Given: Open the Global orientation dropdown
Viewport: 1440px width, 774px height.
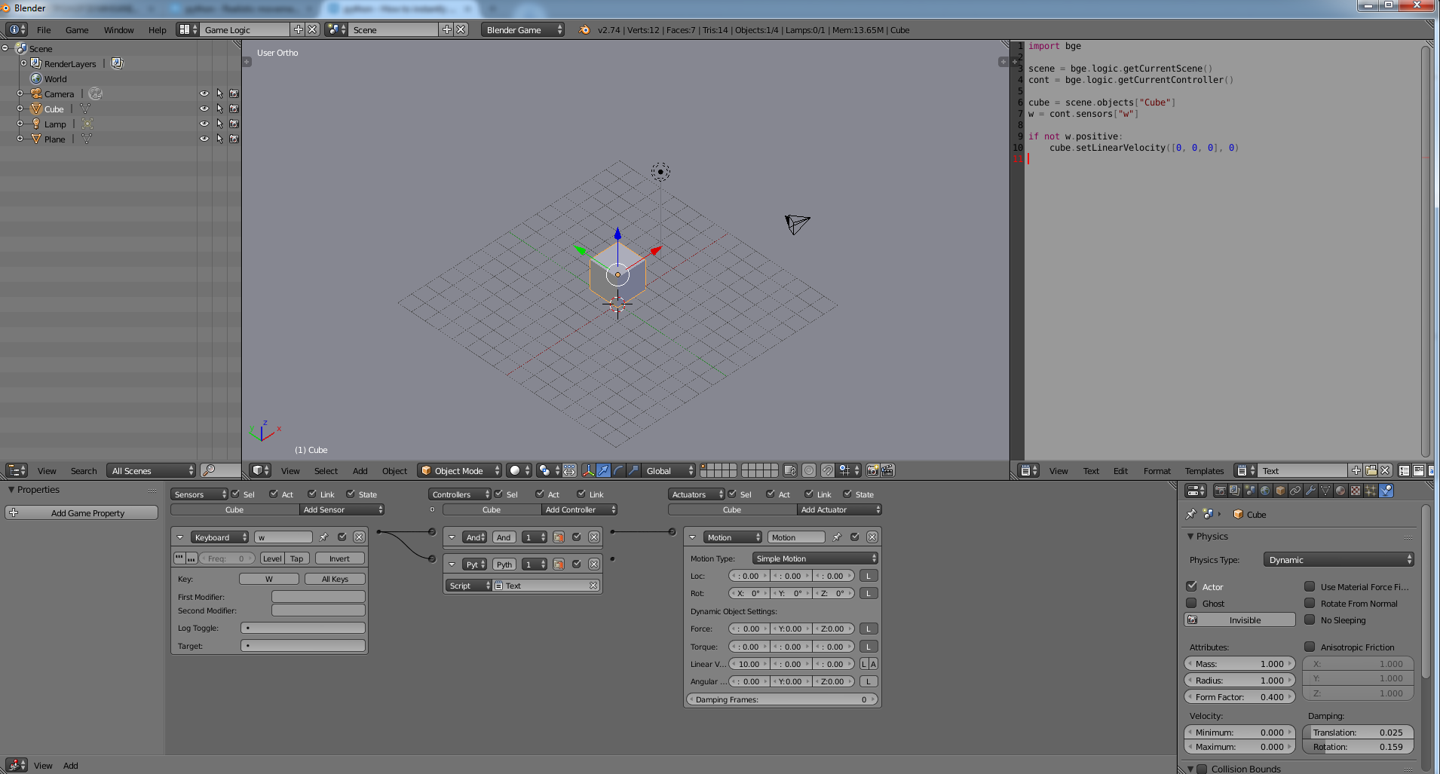Looking at the screenshot, I should tap(669, 470).
